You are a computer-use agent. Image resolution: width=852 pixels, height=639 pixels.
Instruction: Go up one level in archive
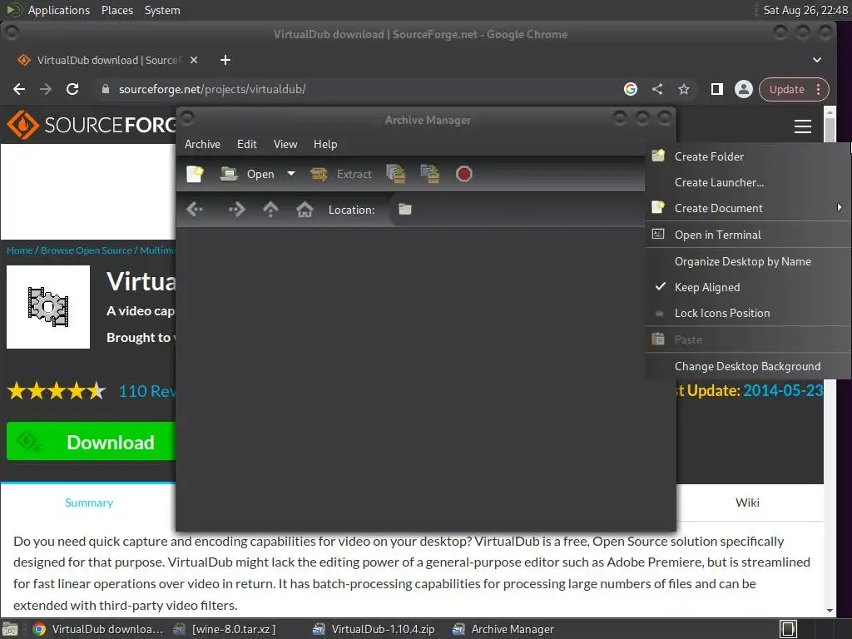click(270, 209)
